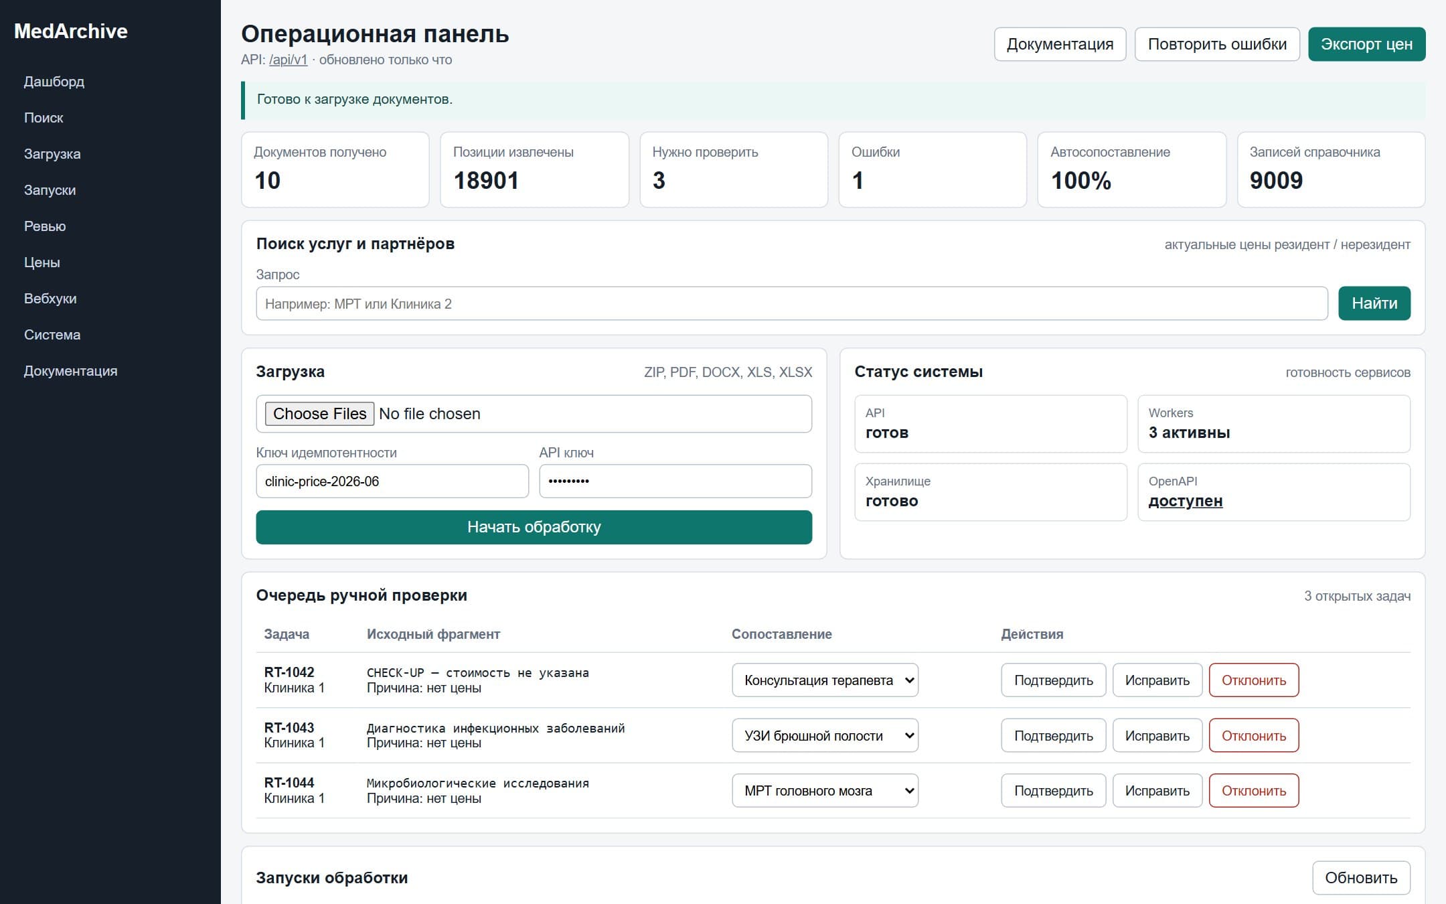Viewport: 1446px width, 904px height.
Task: Click the Workers 3 активны tile
Action: [x=1274, y=424]
